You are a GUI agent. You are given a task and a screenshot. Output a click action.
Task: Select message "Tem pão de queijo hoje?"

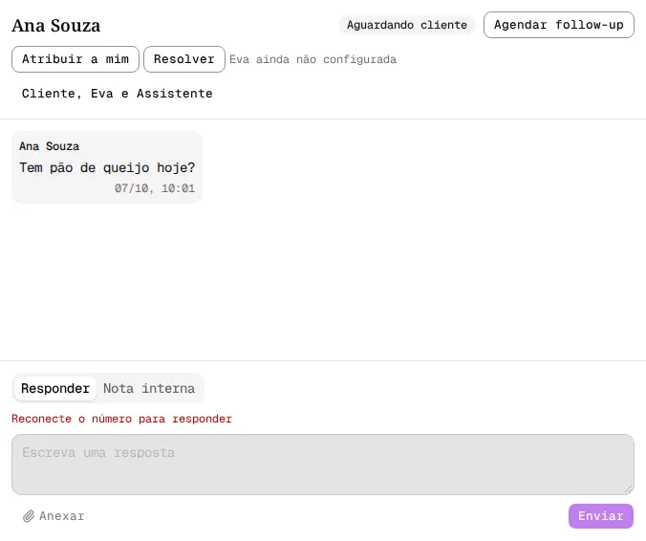[x=107, y=167]
